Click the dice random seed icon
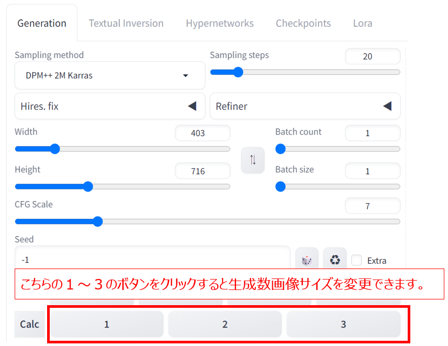This screenshot has width=448, height=346. coord(307,259)
